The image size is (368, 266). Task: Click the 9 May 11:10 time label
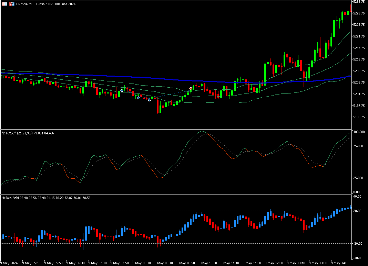230,263
